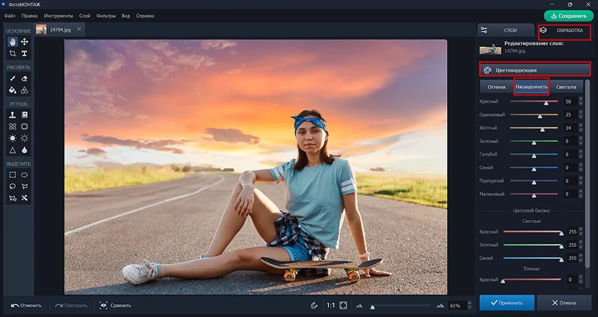The height and width of the screenshot is (317, 598).
Task: Click the zoom percentage field 61%
Action: (x=458, y=306)
